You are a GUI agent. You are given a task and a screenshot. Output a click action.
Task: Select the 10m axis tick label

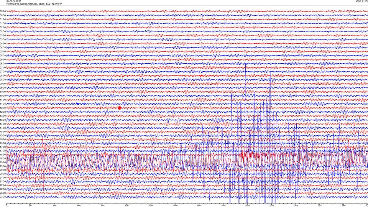(x=127, y=205)
